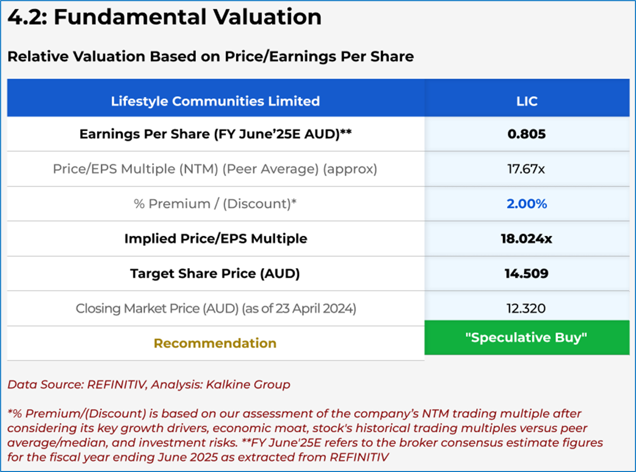Select the Relative Valuation subtitle text
This screenshot has width=636, height=472.
click(x=211, y=56)
